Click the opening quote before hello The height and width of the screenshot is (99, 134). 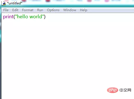pos(16,16)
